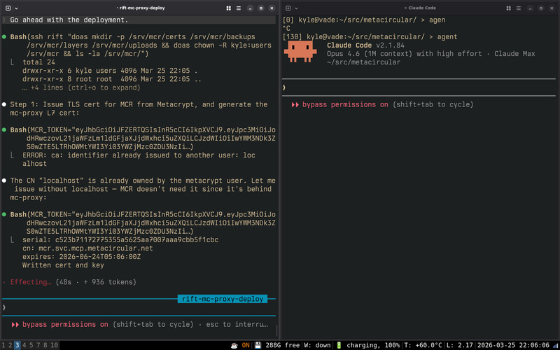This screenshot has height=350, width=560.
Task: Click 'total 24' output line
Action: 38,62
